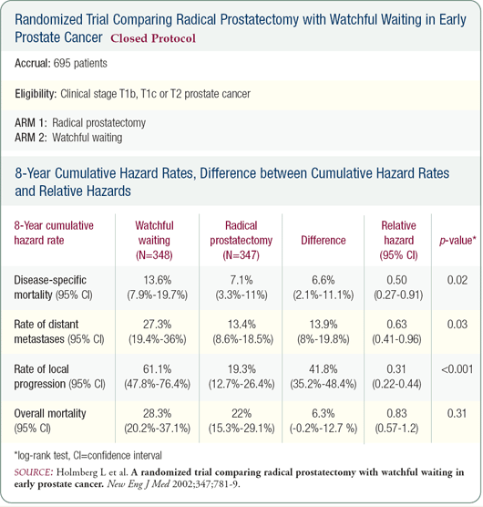Click the log-rank test footnote
Viewport: 483px width, 507px height.
(87, 456)
